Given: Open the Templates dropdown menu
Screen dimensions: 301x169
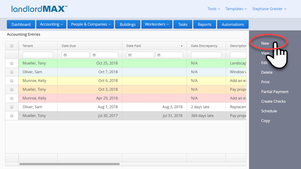Looking at the screenshot, I should pos(236,9).
